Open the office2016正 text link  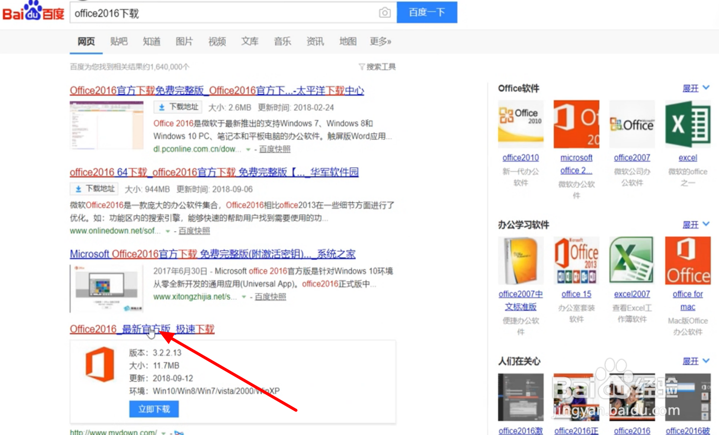[x=577, y=431]
